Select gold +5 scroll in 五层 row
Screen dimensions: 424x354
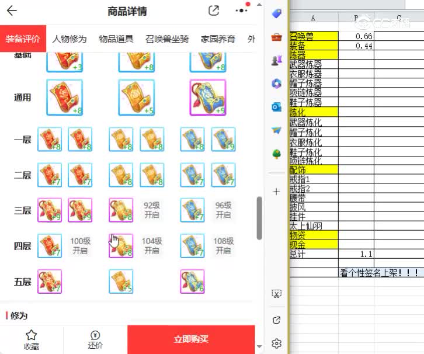click(121, 282)
